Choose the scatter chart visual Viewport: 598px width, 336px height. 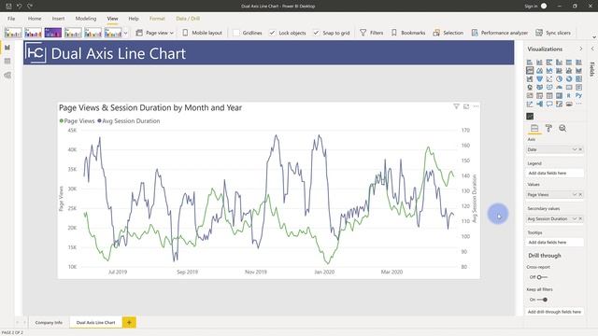tap(549, 78)
